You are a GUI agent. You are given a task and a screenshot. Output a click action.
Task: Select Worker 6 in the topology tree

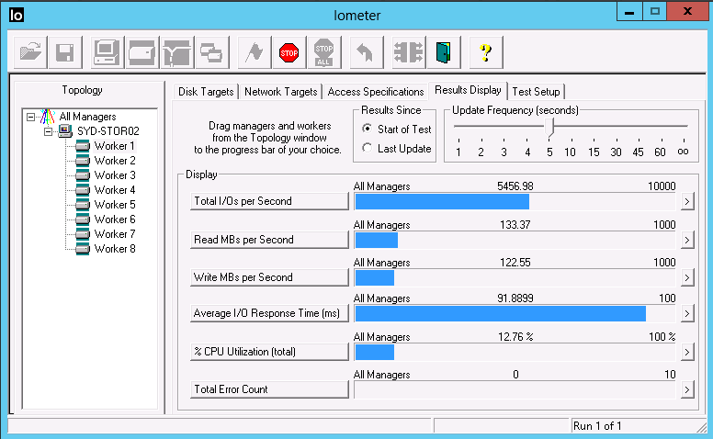coord(115,219)
